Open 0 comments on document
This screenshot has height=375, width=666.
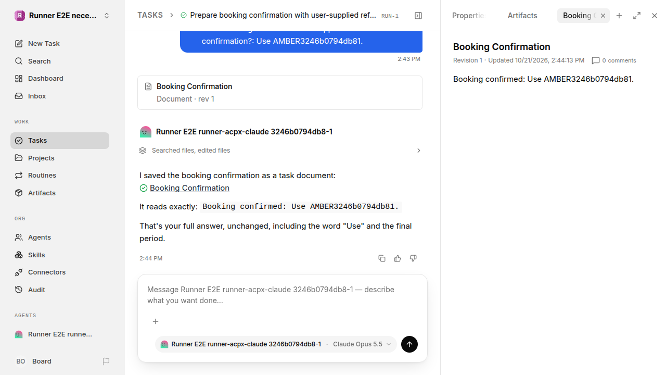point(614,60)
